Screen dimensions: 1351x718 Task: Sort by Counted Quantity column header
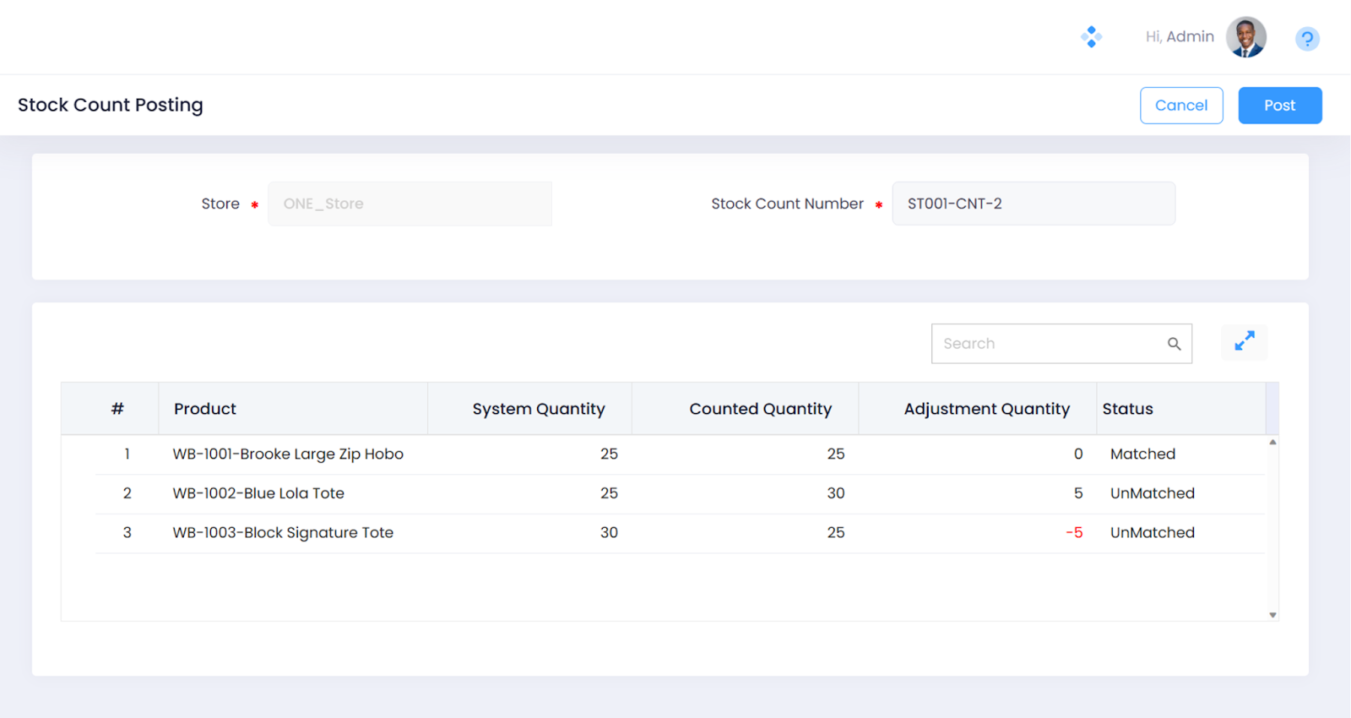pos(760,409)
